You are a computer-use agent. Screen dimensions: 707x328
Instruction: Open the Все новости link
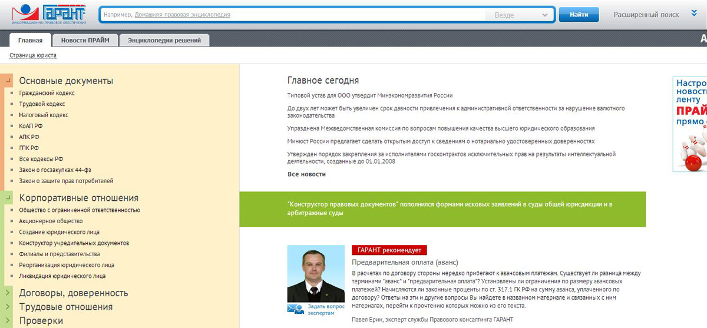306,174
